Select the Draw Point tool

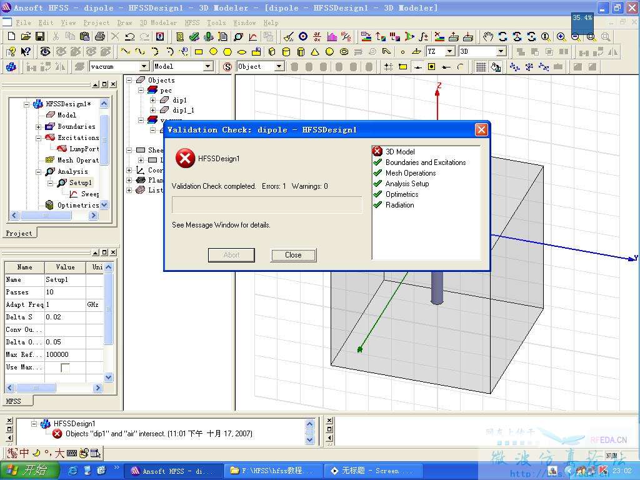402,51
